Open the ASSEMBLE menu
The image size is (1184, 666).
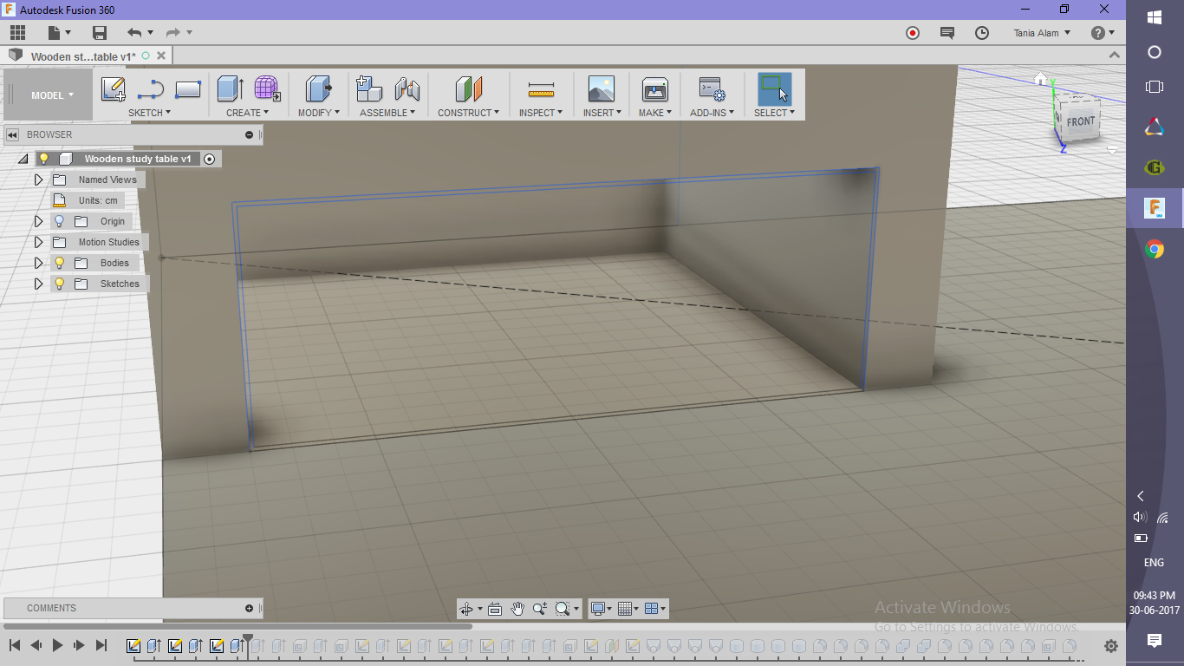pos(387,113)
